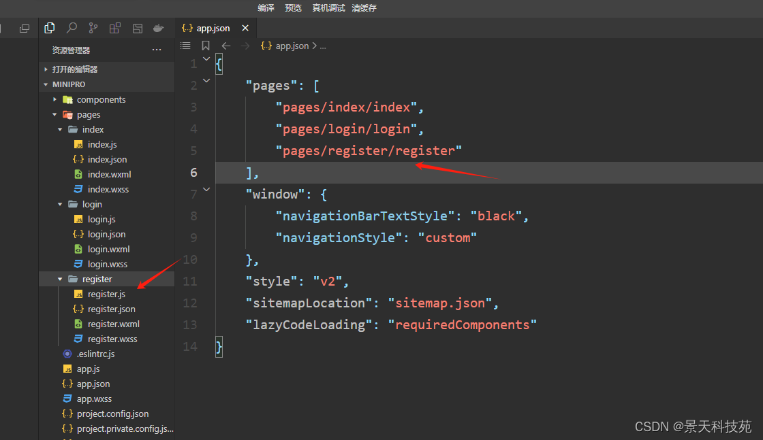
Task: Open app.js in the file tree
Action: point(88,369)
